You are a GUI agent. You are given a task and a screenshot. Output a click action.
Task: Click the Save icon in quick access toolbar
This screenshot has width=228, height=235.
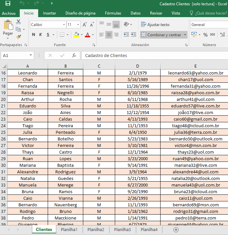point(8,3)
